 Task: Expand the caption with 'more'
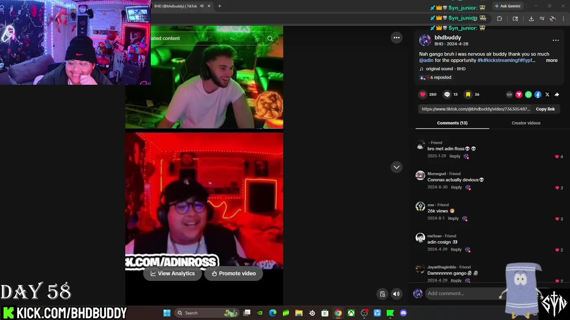[552, 60]
